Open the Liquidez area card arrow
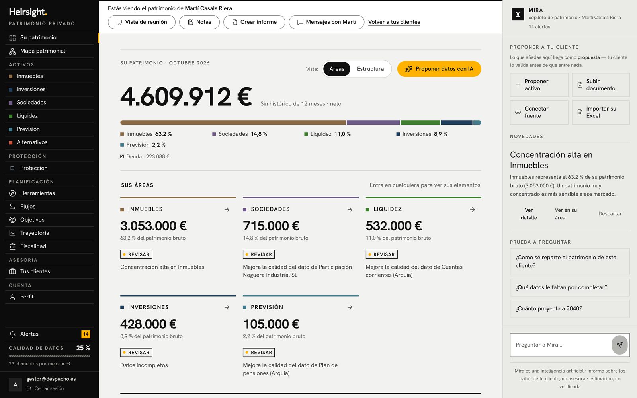 [472, 209]
